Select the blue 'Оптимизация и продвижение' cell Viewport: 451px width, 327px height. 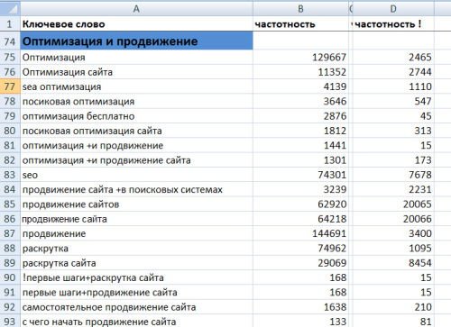[x=136, y=41]
